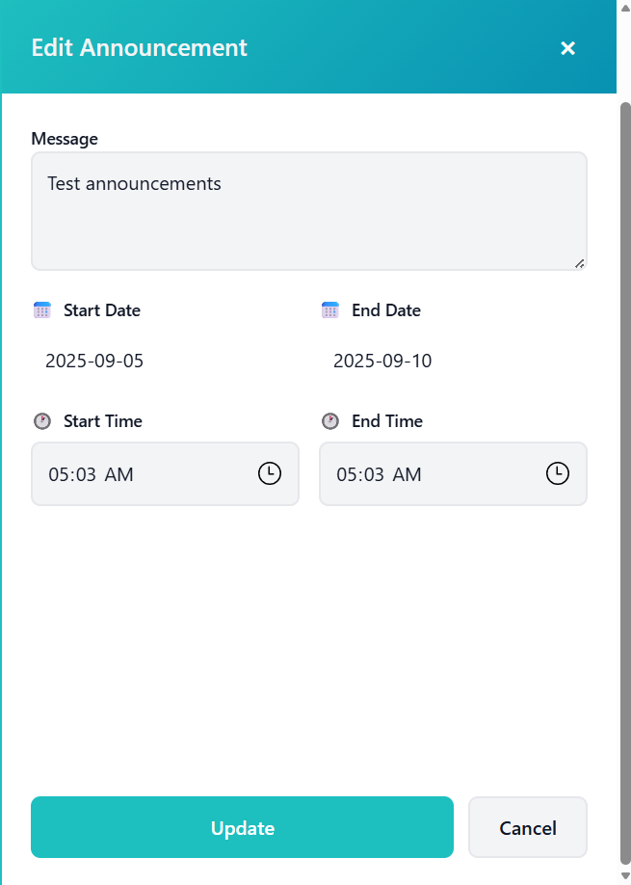The width and height of the screenshot is (631, 885).
Task: Open the End Time clock picker icon
Action: 557,473
